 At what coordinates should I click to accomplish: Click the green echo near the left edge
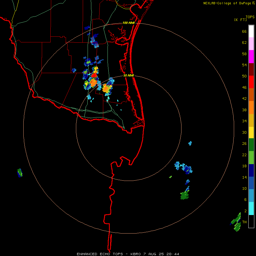pos(20,173)
